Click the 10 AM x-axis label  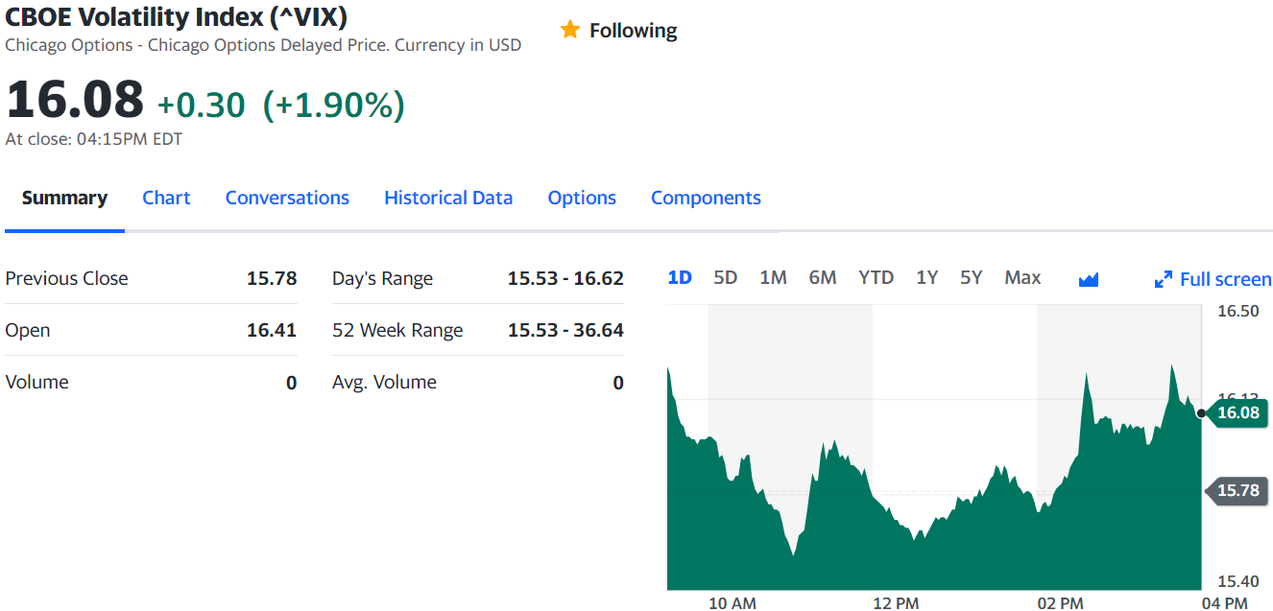[x=732, y=603]
